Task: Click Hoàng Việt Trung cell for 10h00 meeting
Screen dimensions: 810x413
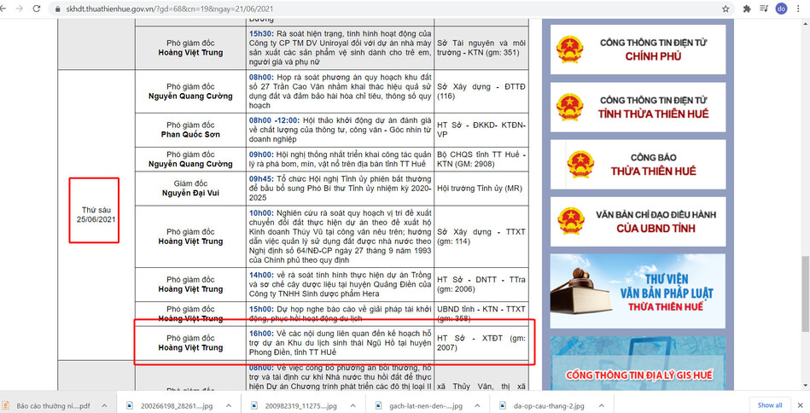Action: click(190, 236)
